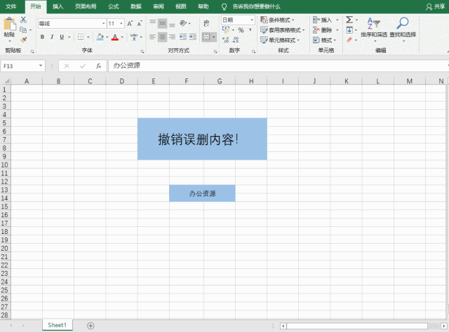Click the Clear eraser icon
The image size is (449, 332).
tap(349, 40)
